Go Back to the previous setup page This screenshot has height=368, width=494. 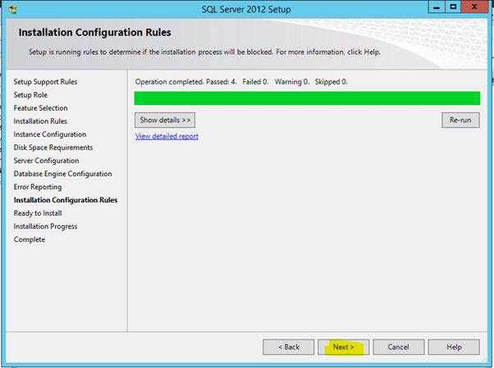[x=288, y=347]
